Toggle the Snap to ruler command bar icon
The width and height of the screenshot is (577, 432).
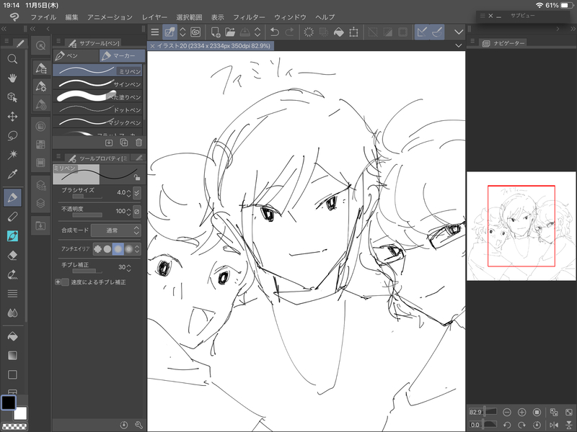pos(422,32)
